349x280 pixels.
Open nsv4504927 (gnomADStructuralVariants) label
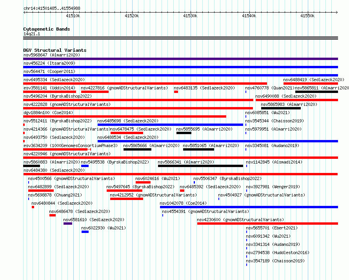pyautogui.click(x=262, y=195)
